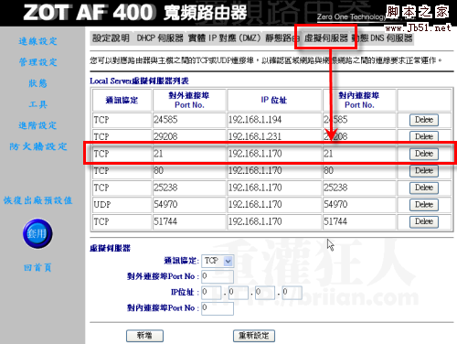
Task: Switch to the 實體 IP 對應 (DMZ) tab
Action: [225, 38]
